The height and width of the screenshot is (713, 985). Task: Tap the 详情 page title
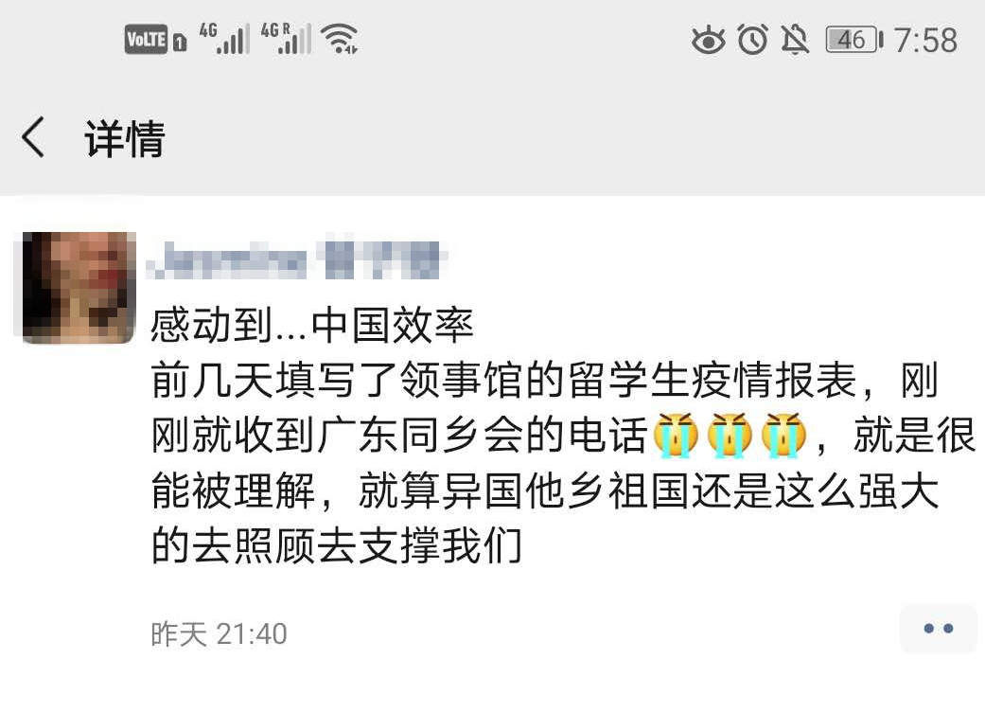click(125, 138)
